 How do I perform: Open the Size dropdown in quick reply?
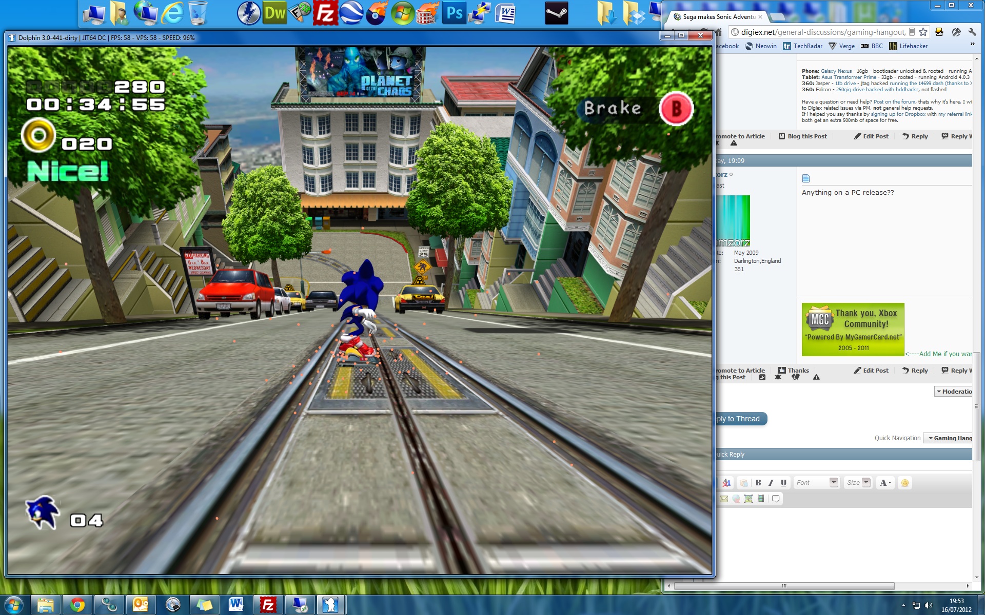pos(858,483)
